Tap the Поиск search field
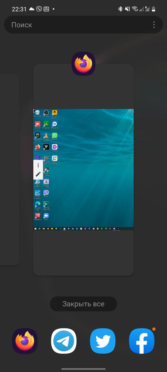This screenshot has width=167, height=372. tap(83, 25)
